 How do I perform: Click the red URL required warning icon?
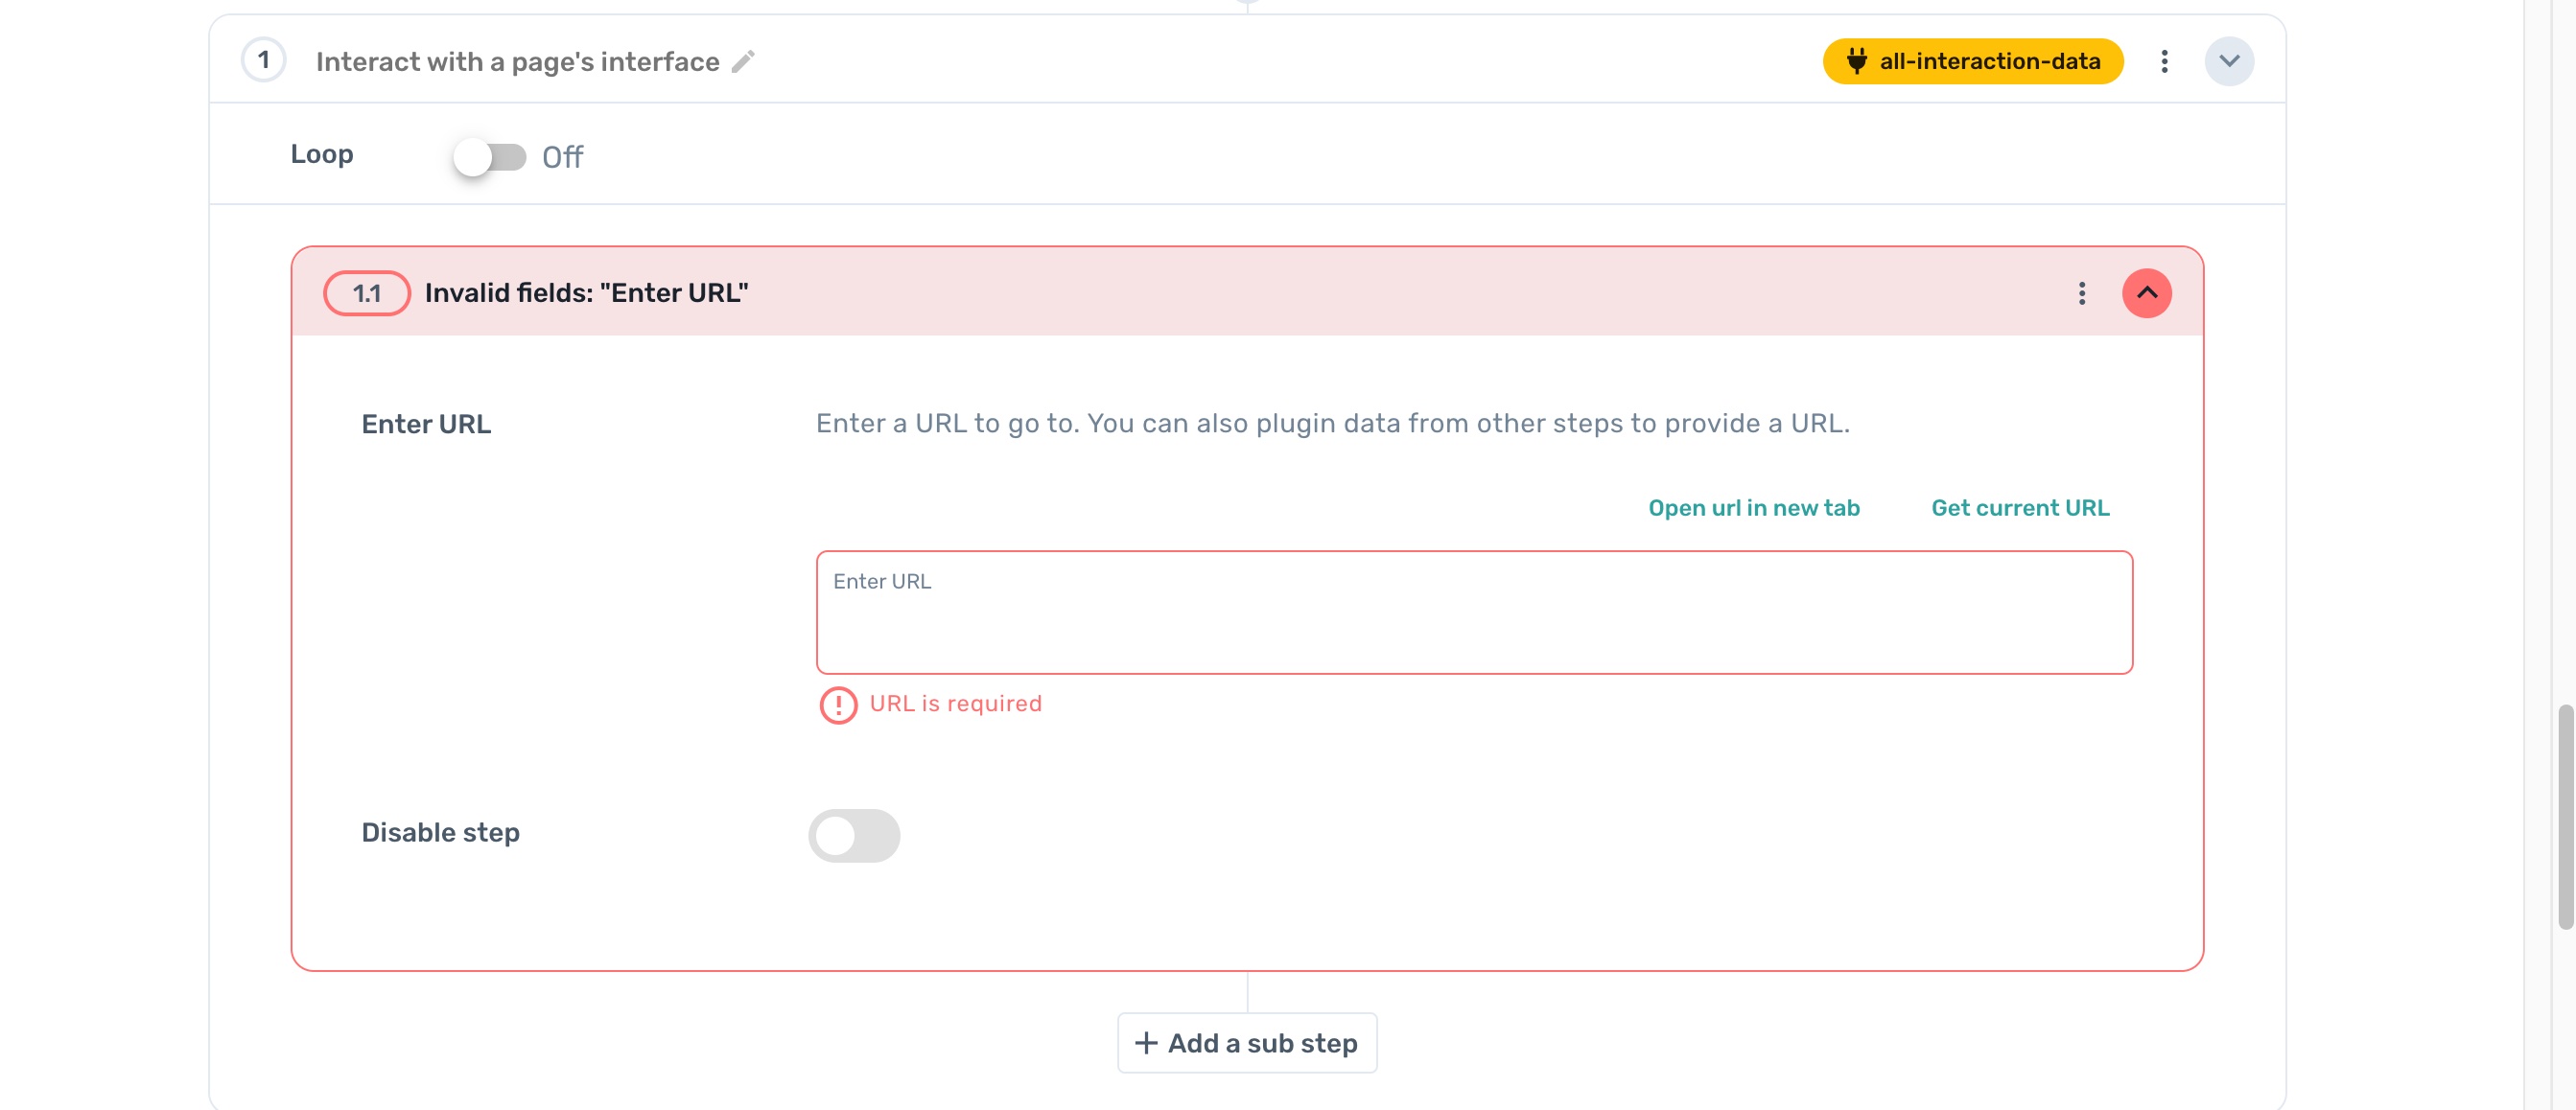838,705
